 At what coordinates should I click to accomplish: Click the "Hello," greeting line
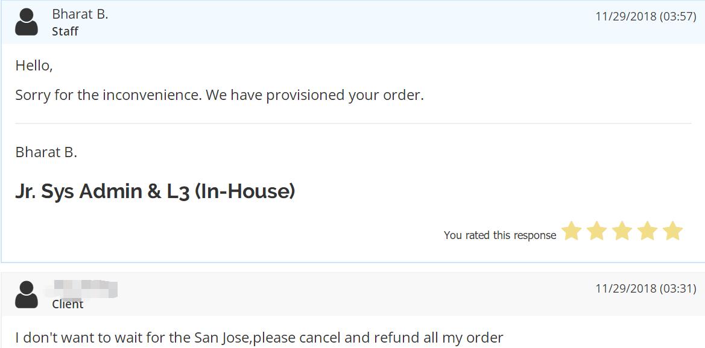(34, 66)
